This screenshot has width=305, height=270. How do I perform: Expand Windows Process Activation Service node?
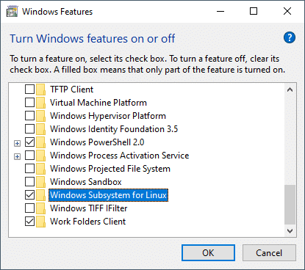tap(17, 156)
